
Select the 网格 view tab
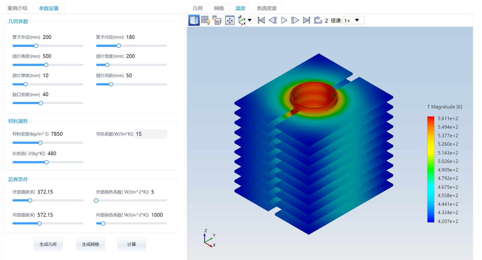point(219,8)
